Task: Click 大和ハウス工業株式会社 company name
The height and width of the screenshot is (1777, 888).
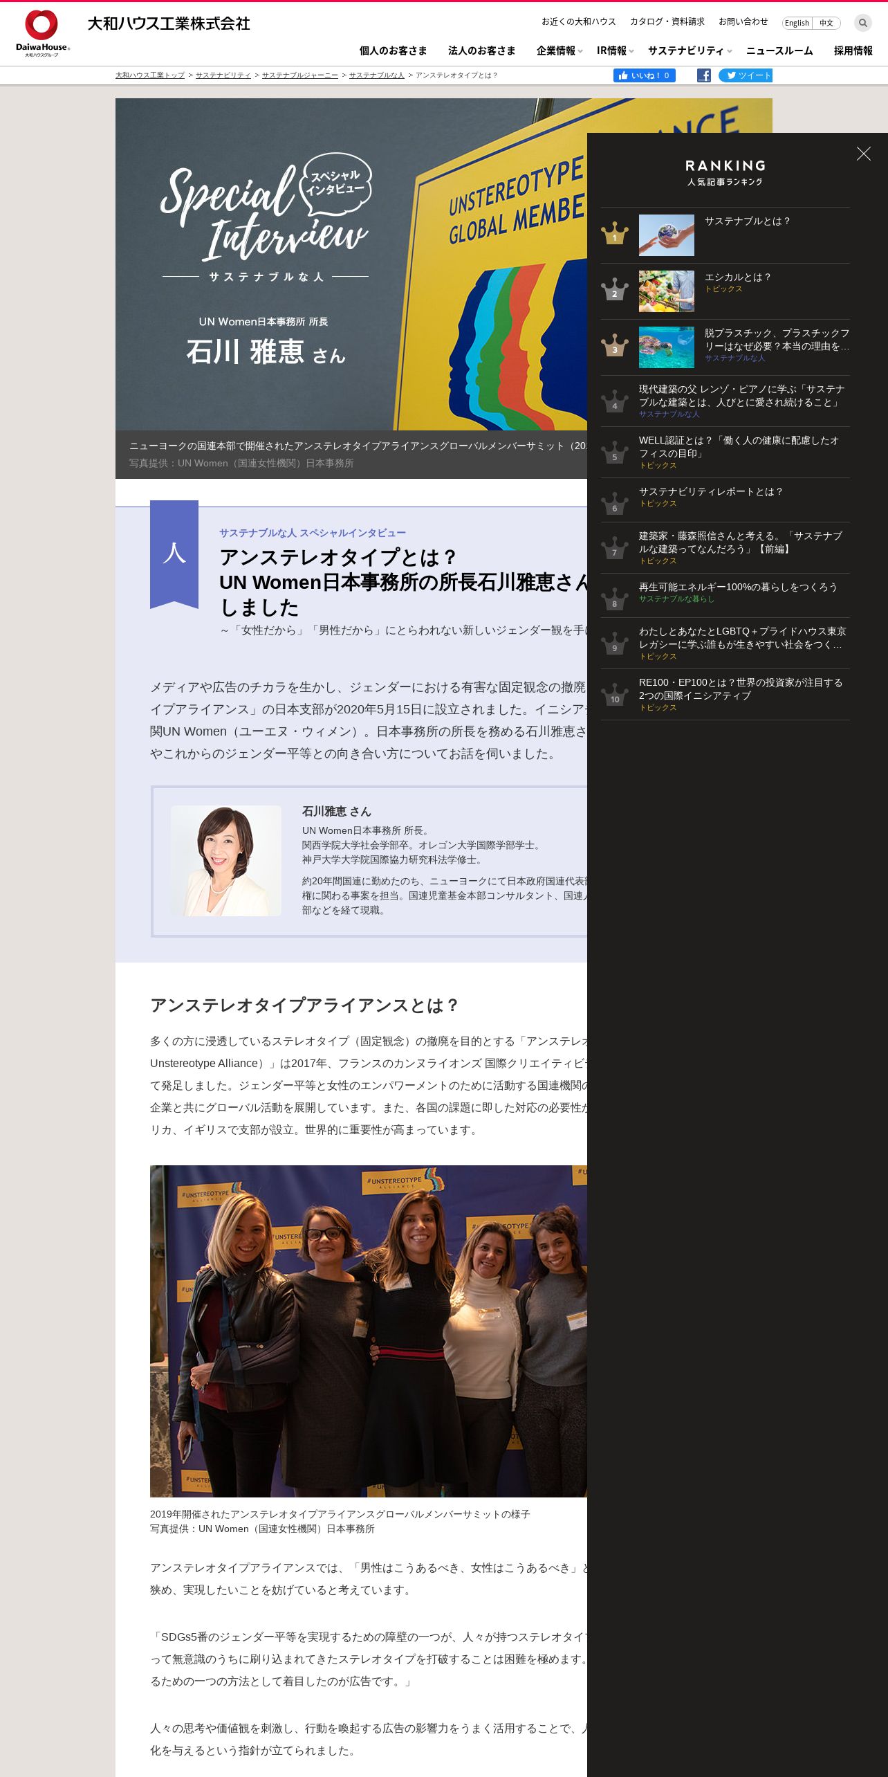Action: tap(169, 24)
